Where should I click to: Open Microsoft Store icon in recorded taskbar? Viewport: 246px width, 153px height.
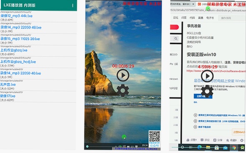coord(217,148)
